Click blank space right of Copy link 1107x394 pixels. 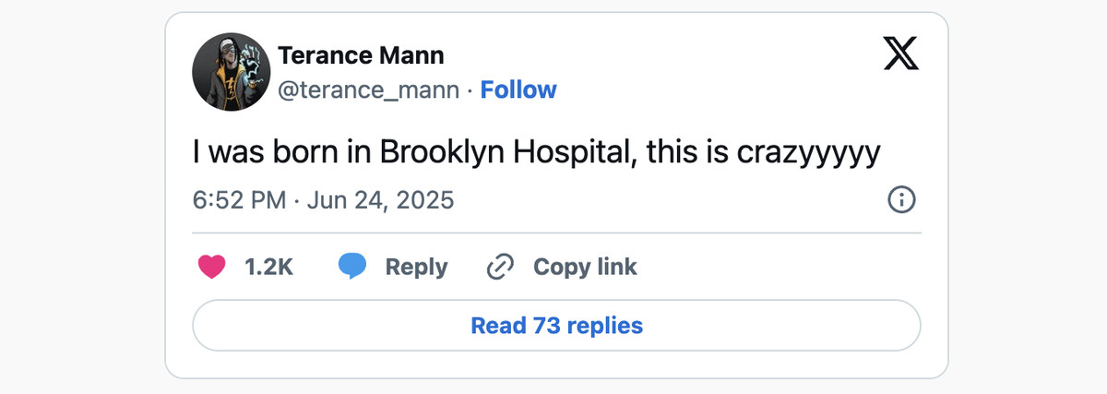click(784, 268)
